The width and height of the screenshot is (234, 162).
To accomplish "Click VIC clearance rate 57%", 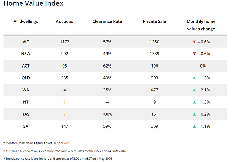I will point(107,42).
